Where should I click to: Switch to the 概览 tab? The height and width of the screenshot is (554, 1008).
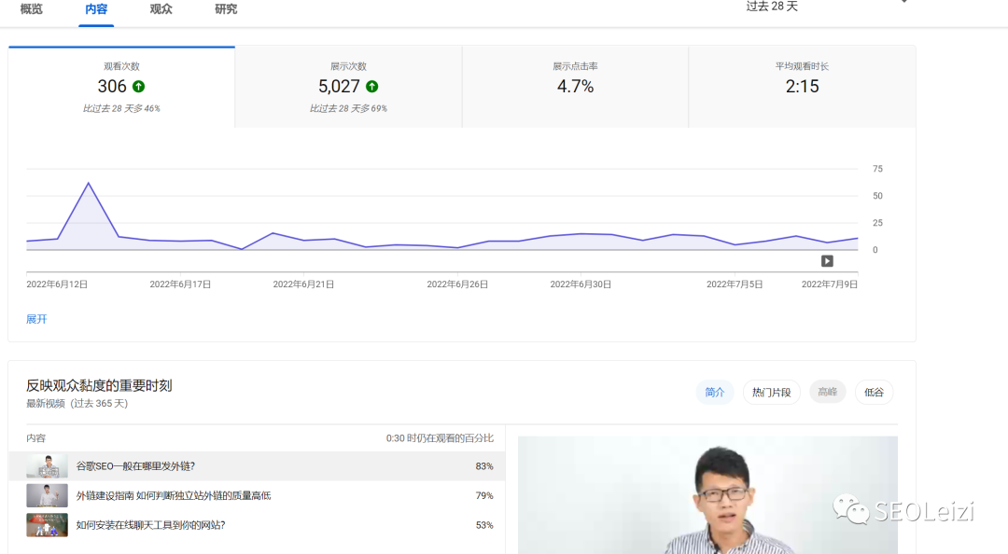tap(32, 9)
